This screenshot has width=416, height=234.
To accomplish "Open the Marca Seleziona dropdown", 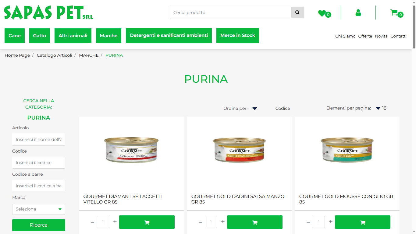I will click(x=39, y=209).
